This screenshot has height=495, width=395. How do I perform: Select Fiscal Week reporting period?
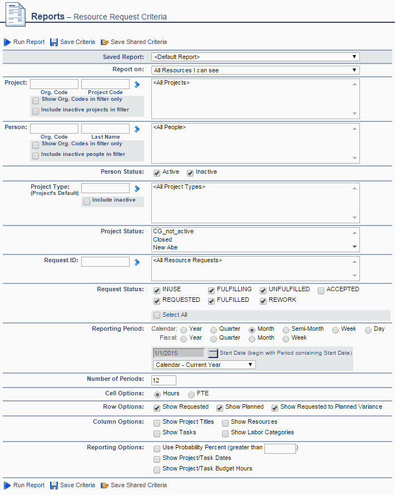(x=286, y=339)
